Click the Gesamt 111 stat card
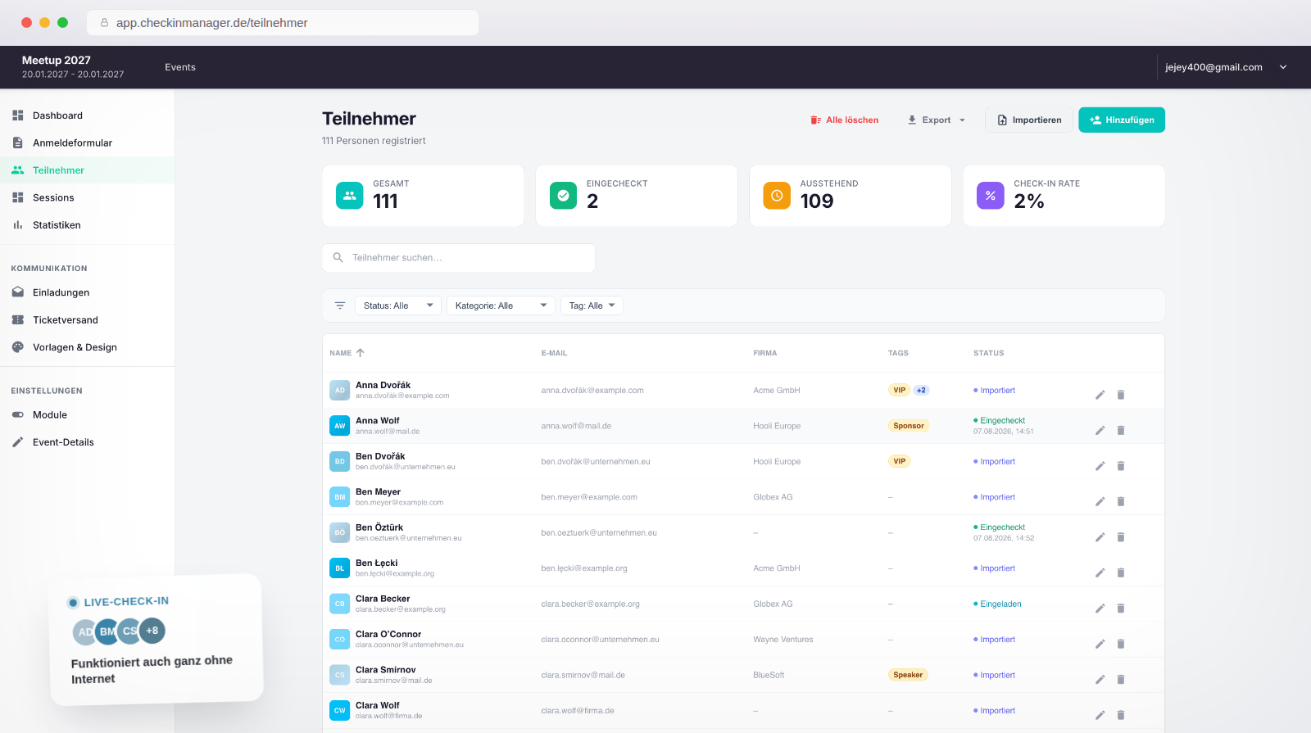Screen dimensions: 1311x733 [423, 196]
